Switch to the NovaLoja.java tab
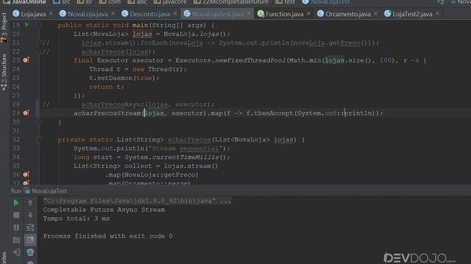Screen dimensions: 471x264 [88, 14]
